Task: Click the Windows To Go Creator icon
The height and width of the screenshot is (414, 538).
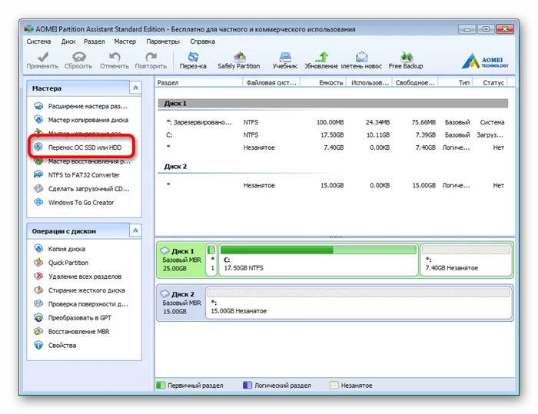Action: tap(38, 202)
